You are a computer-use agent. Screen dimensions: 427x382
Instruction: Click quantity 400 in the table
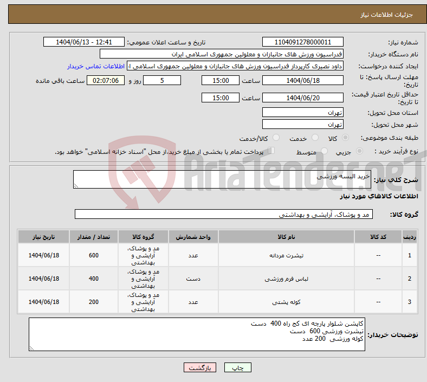click(94, 279)
